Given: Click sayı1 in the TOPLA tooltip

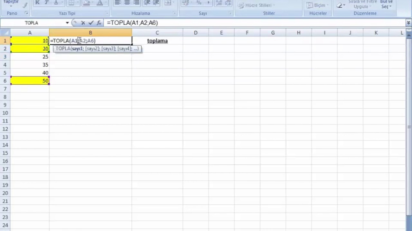Looking at the screenshot, I should [x=78, y=49].
